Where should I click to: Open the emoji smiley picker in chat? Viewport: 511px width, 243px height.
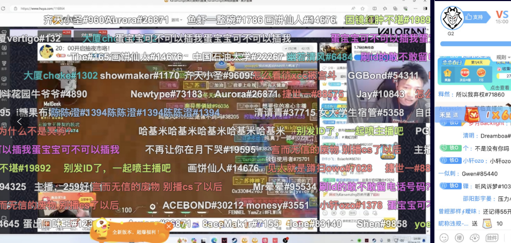[x=444, y=237]
